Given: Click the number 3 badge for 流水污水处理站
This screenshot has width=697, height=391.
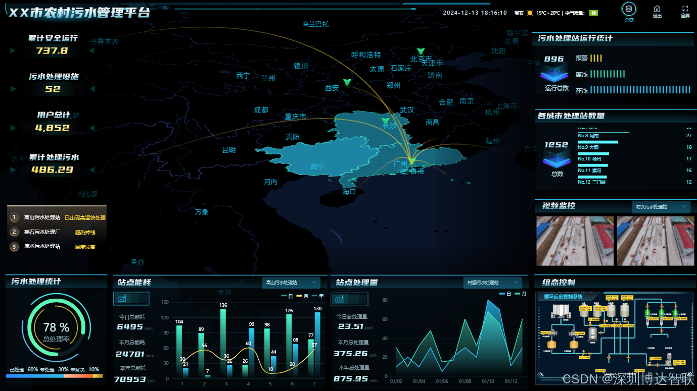Looking at the screenshot, I should tap(14, 247).
